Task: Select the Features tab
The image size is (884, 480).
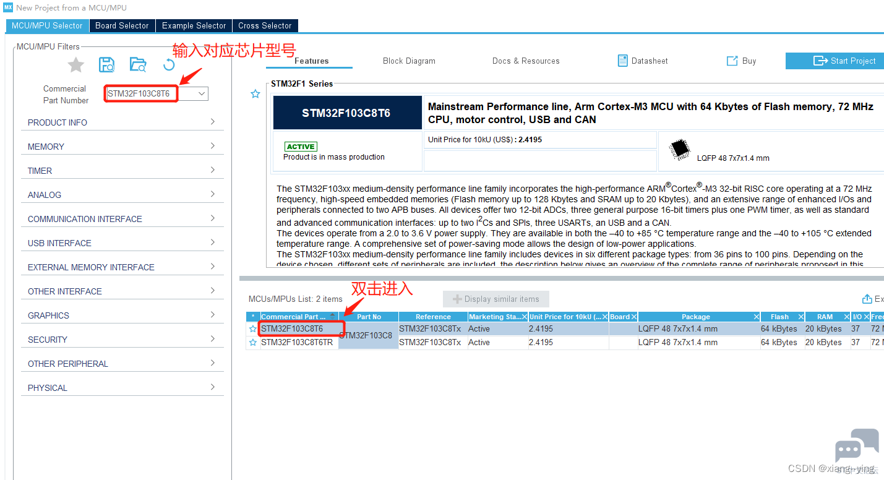Action: tap(311, 61)
